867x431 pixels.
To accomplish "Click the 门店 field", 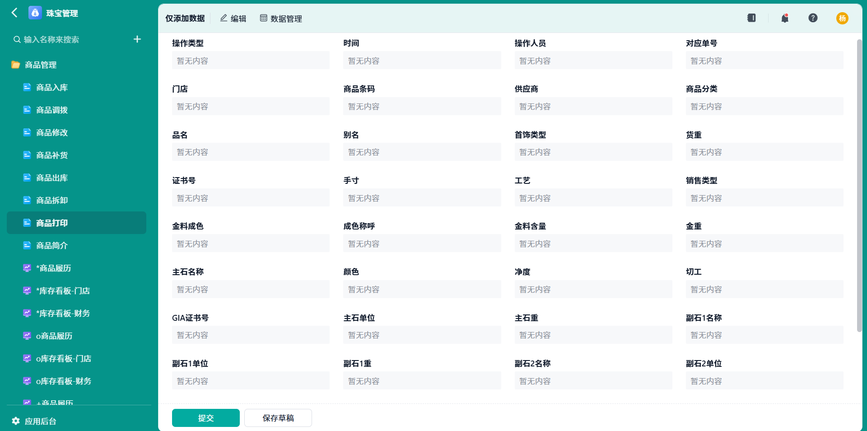I will 251,106.
